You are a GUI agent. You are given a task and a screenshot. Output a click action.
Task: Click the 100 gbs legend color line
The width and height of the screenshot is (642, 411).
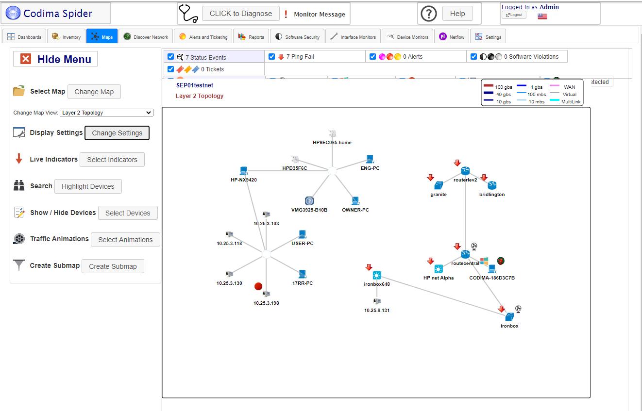point(488,86)
